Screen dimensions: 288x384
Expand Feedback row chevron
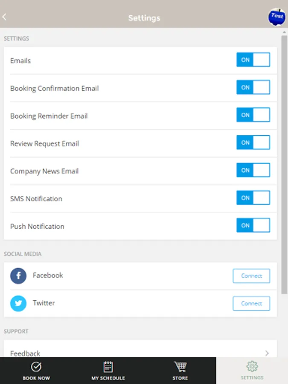[267, 353]
